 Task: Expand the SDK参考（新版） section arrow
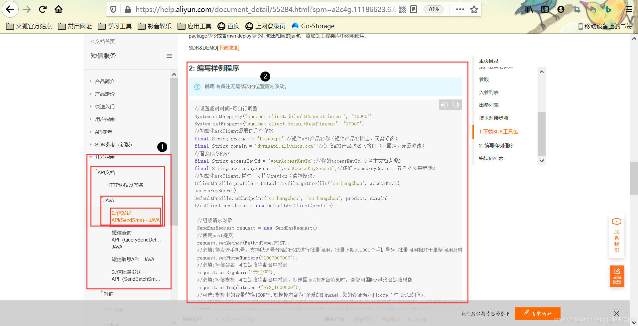point(90,144)
